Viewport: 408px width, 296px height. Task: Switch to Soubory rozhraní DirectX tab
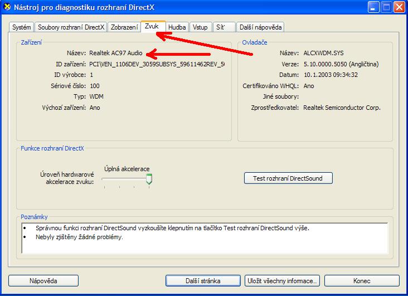(71, 27)
